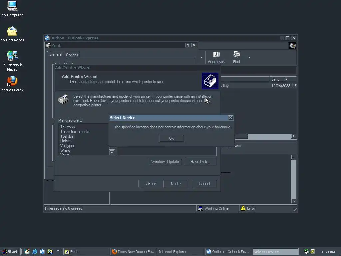Screen dimensions: 341x256
Task: Click the Outlook Express title bar icon
Action: click(x=47, y=38)
